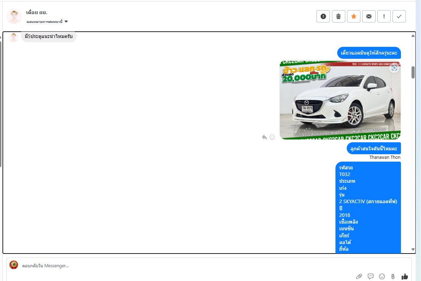The height and width of the screenshot is (281, 421).
Task: Delete conversation using trash icon
Action: point(338,17)
